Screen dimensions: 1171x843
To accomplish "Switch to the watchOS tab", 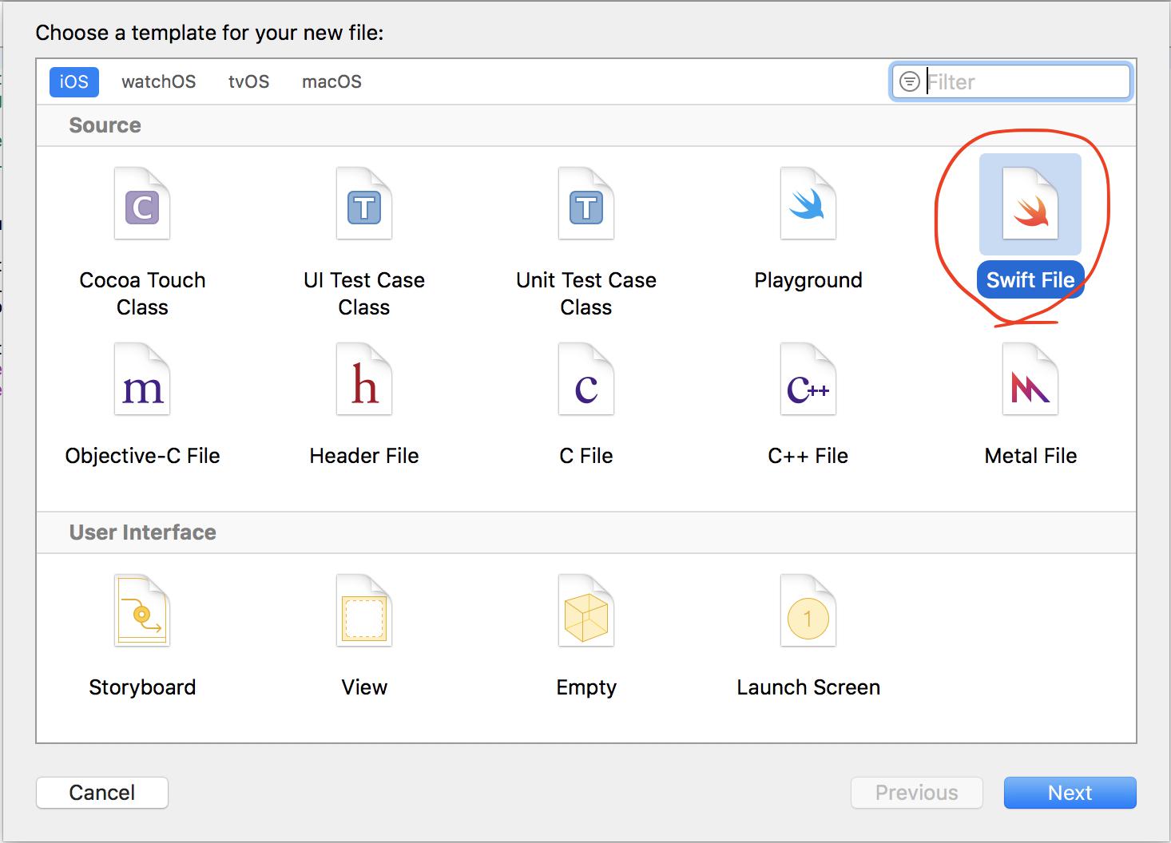I will [158, 81].
